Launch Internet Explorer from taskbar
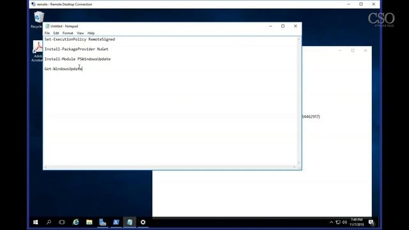409x230 pixels. (75, 222)
